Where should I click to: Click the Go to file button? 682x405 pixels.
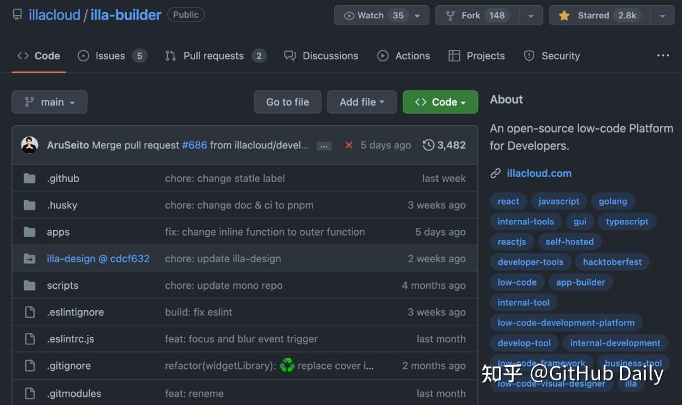[287, 102]
